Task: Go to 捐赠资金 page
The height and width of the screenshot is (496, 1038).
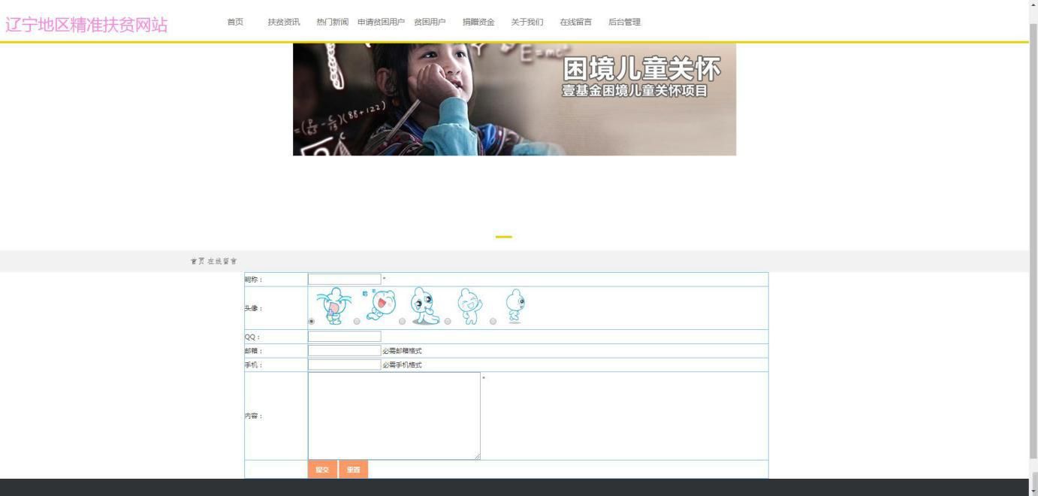Action: (478, 22)
